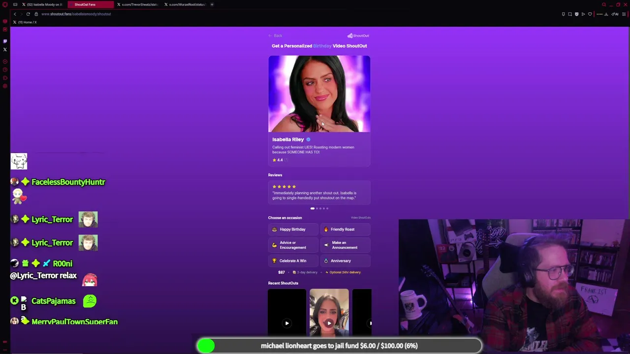This screenshot has height=354, width=630.
Task: Open the X sidebar icon
Action: (x=5, y=49)
